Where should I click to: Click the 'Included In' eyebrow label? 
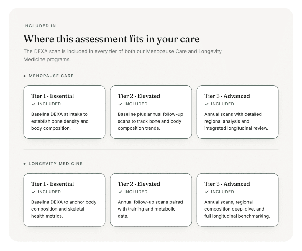pos(40,26)
